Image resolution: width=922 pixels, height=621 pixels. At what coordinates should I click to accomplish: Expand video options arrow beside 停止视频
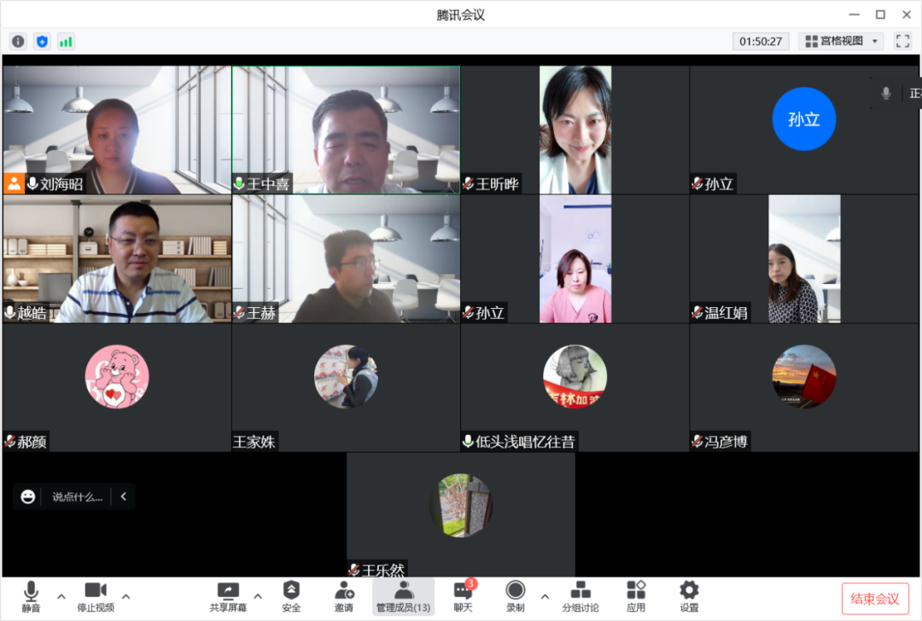coord(126,595)
